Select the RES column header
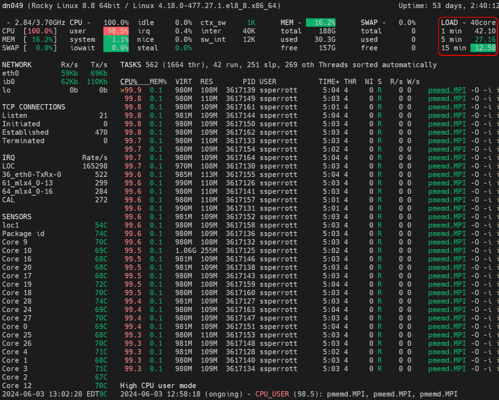This screenshot has height=400, width=499. [207, 81]
